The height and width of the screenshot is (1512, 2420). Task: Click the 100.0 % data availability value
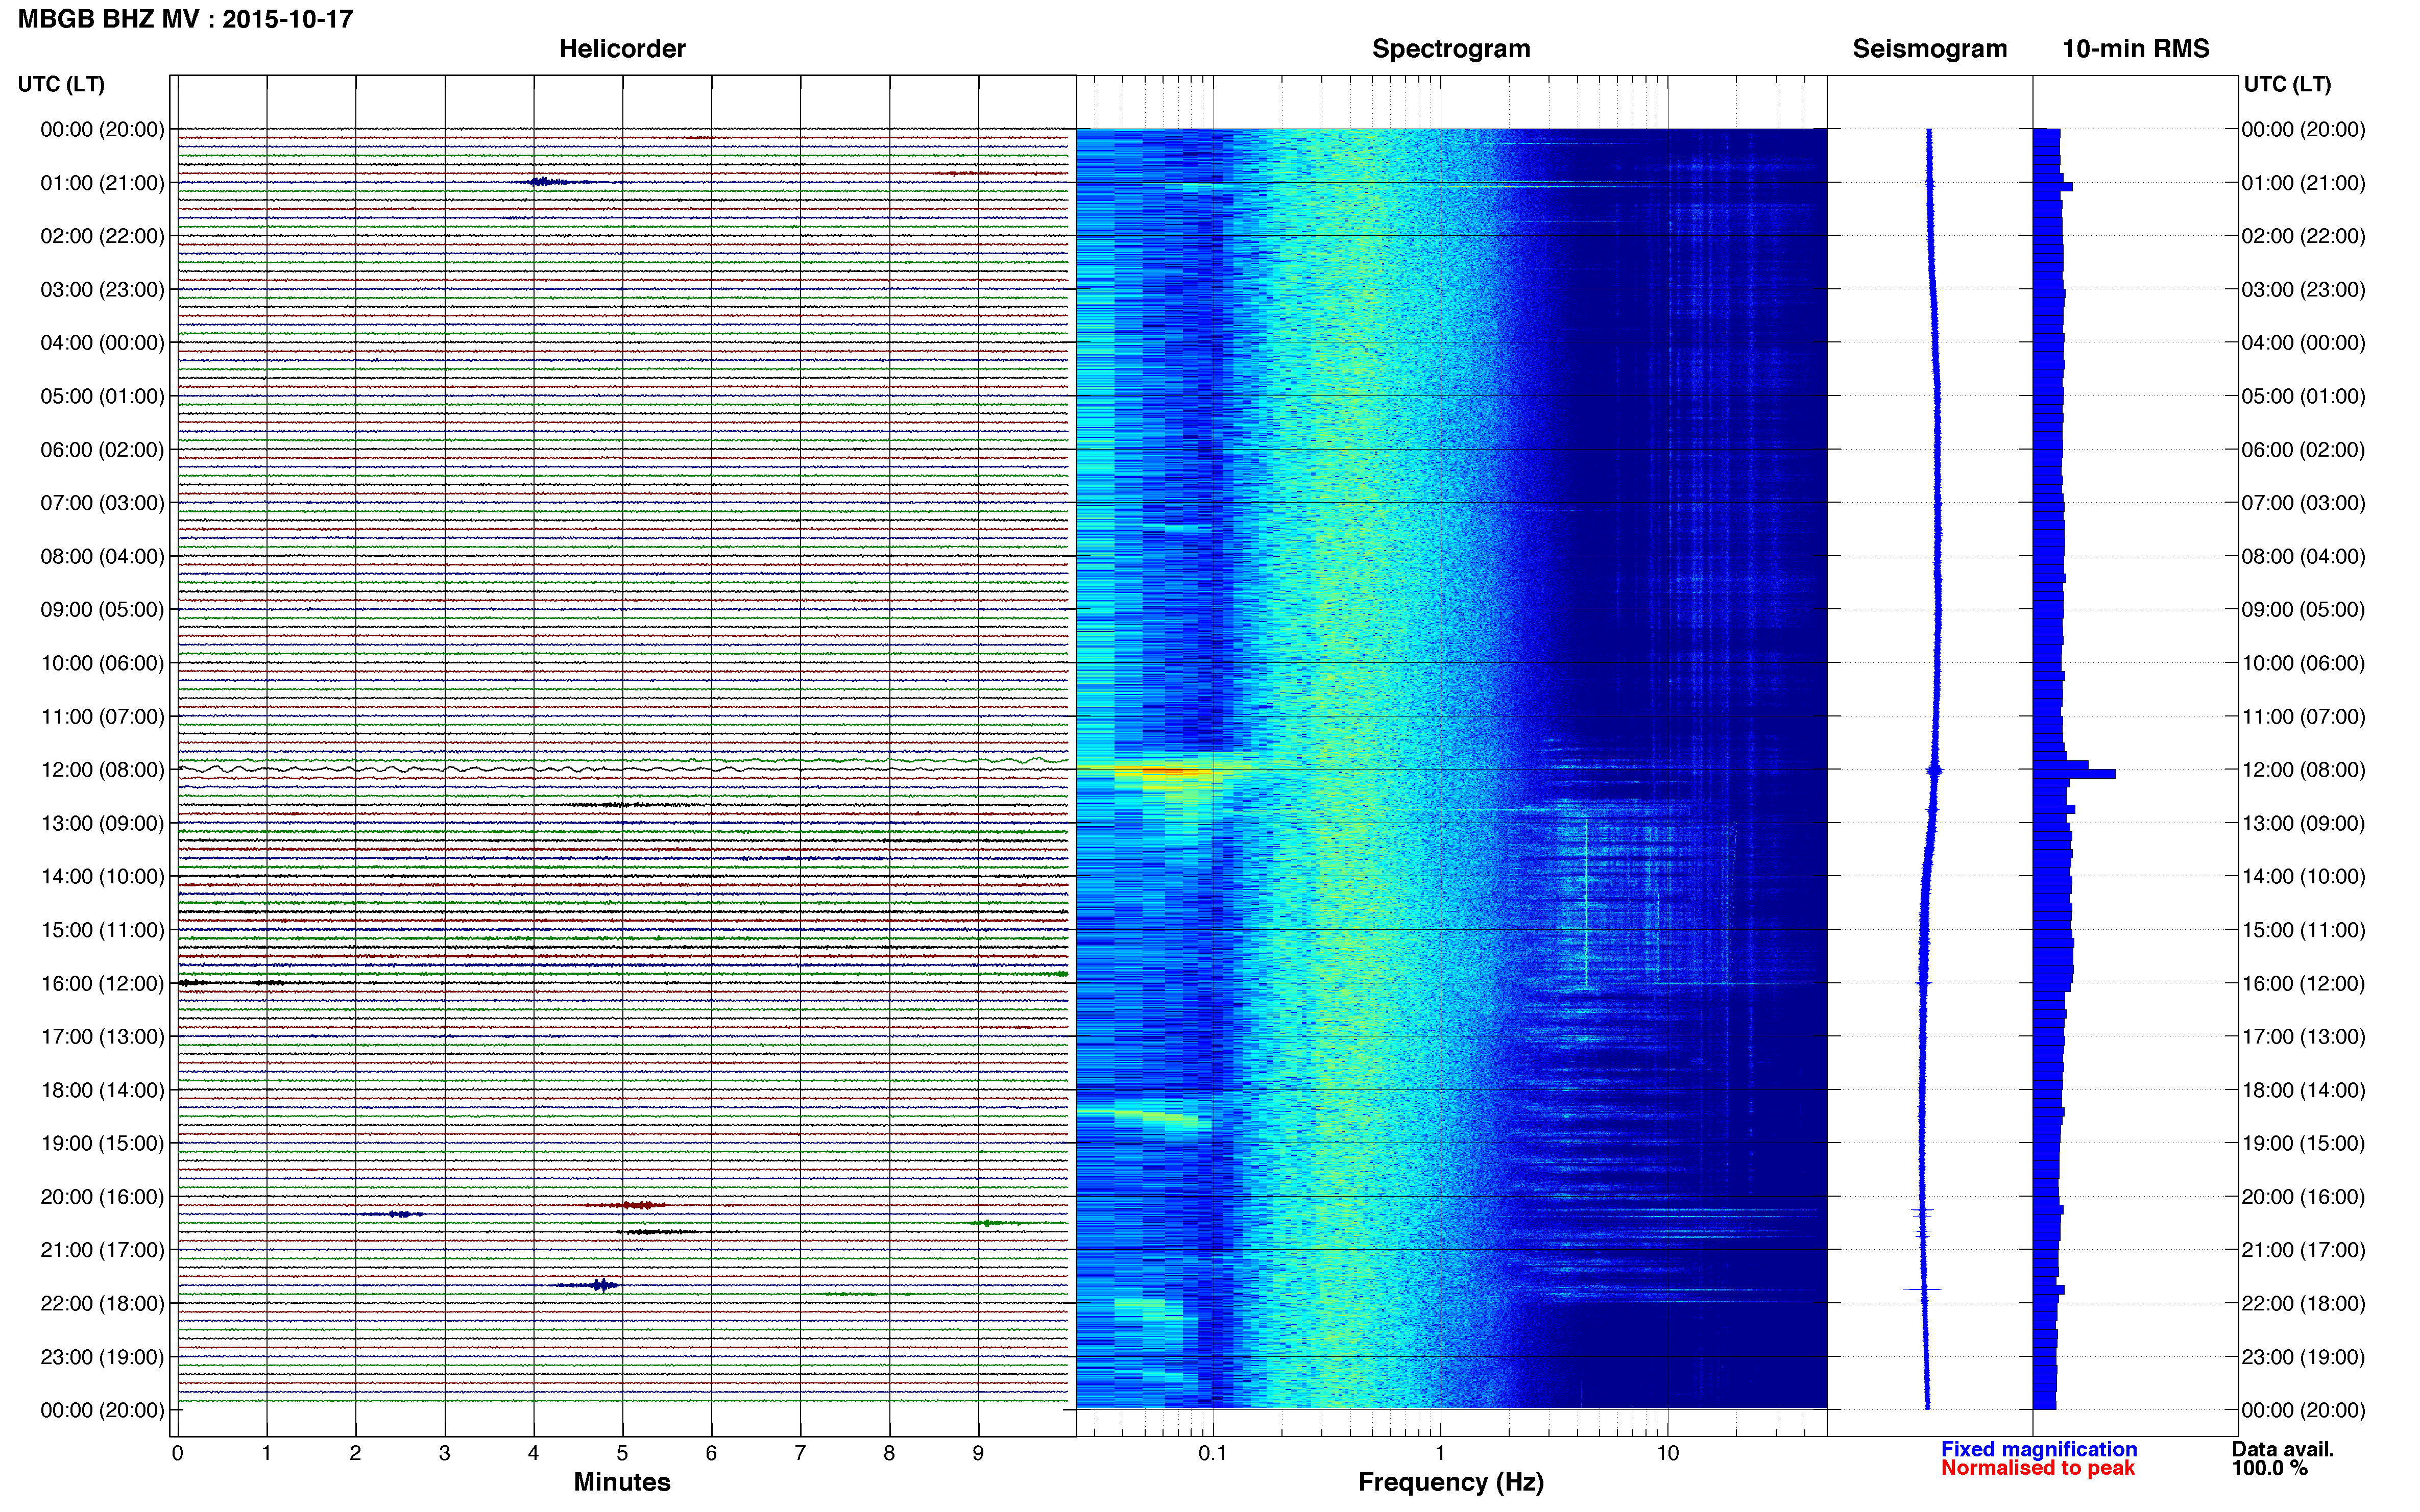point(2269,1468)
